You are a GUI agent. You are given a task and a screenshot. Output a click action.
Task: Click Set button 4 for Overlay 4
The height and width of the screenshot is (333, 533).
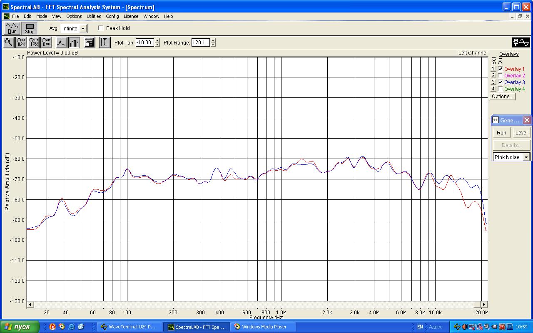(493, 89)
